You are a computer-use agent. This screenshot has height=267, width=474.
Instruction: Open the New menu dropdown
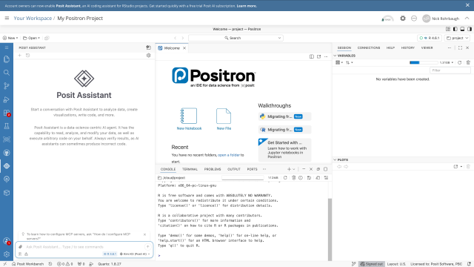pyautogui.click(x=10, y=38)
